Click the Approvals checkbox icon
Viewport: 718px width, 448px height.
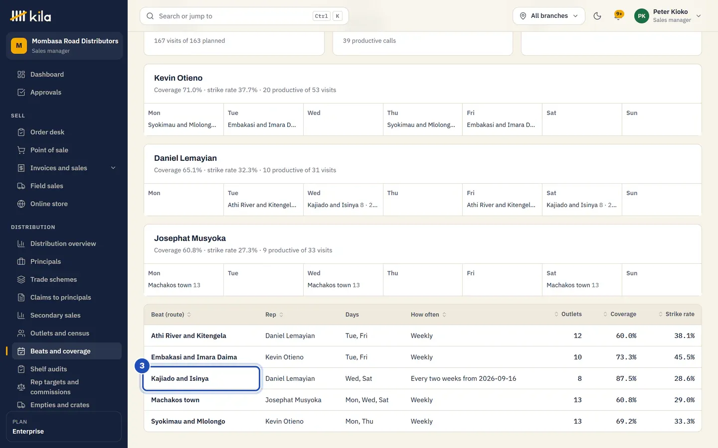[x=21, y=92]
